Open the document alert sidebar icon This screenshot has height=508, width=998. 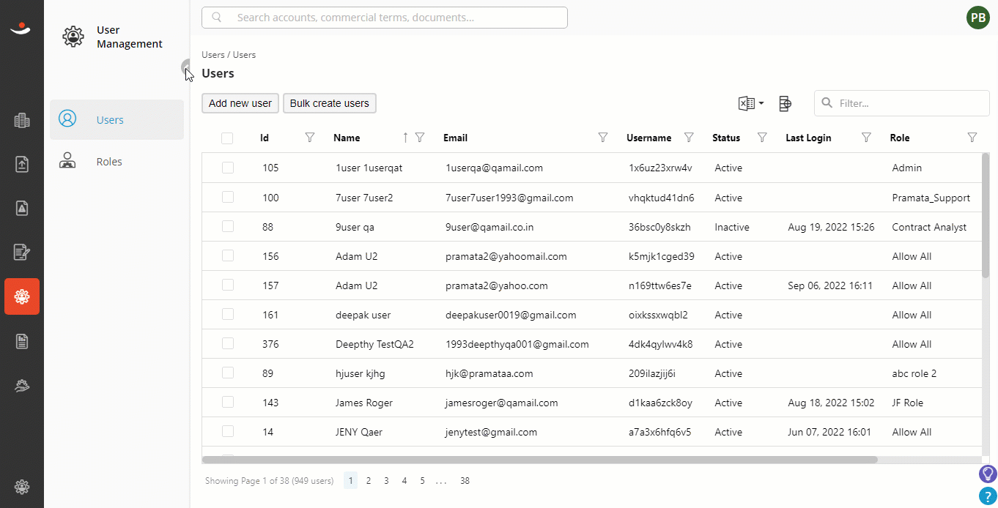(22, 209)
